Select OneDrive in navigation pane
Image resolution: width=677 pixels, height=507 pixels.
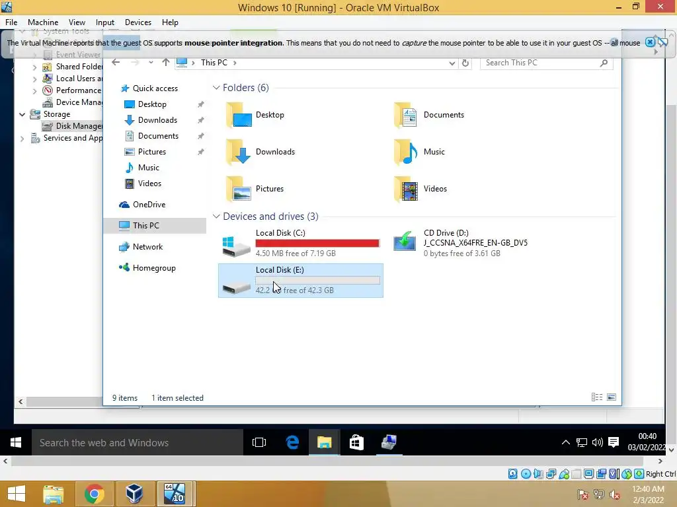tap(149, 205)
